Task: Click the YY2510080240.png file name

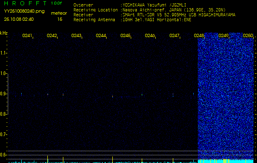Action: (19, 11)
